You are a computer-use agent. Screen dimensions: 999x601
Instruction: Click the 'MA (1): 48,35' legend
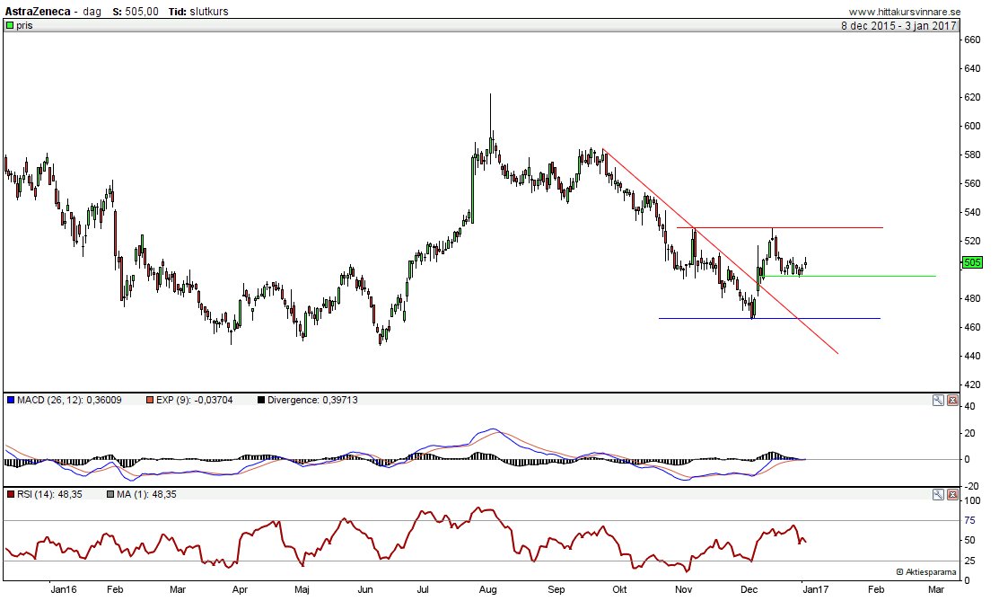coord(146,494)
